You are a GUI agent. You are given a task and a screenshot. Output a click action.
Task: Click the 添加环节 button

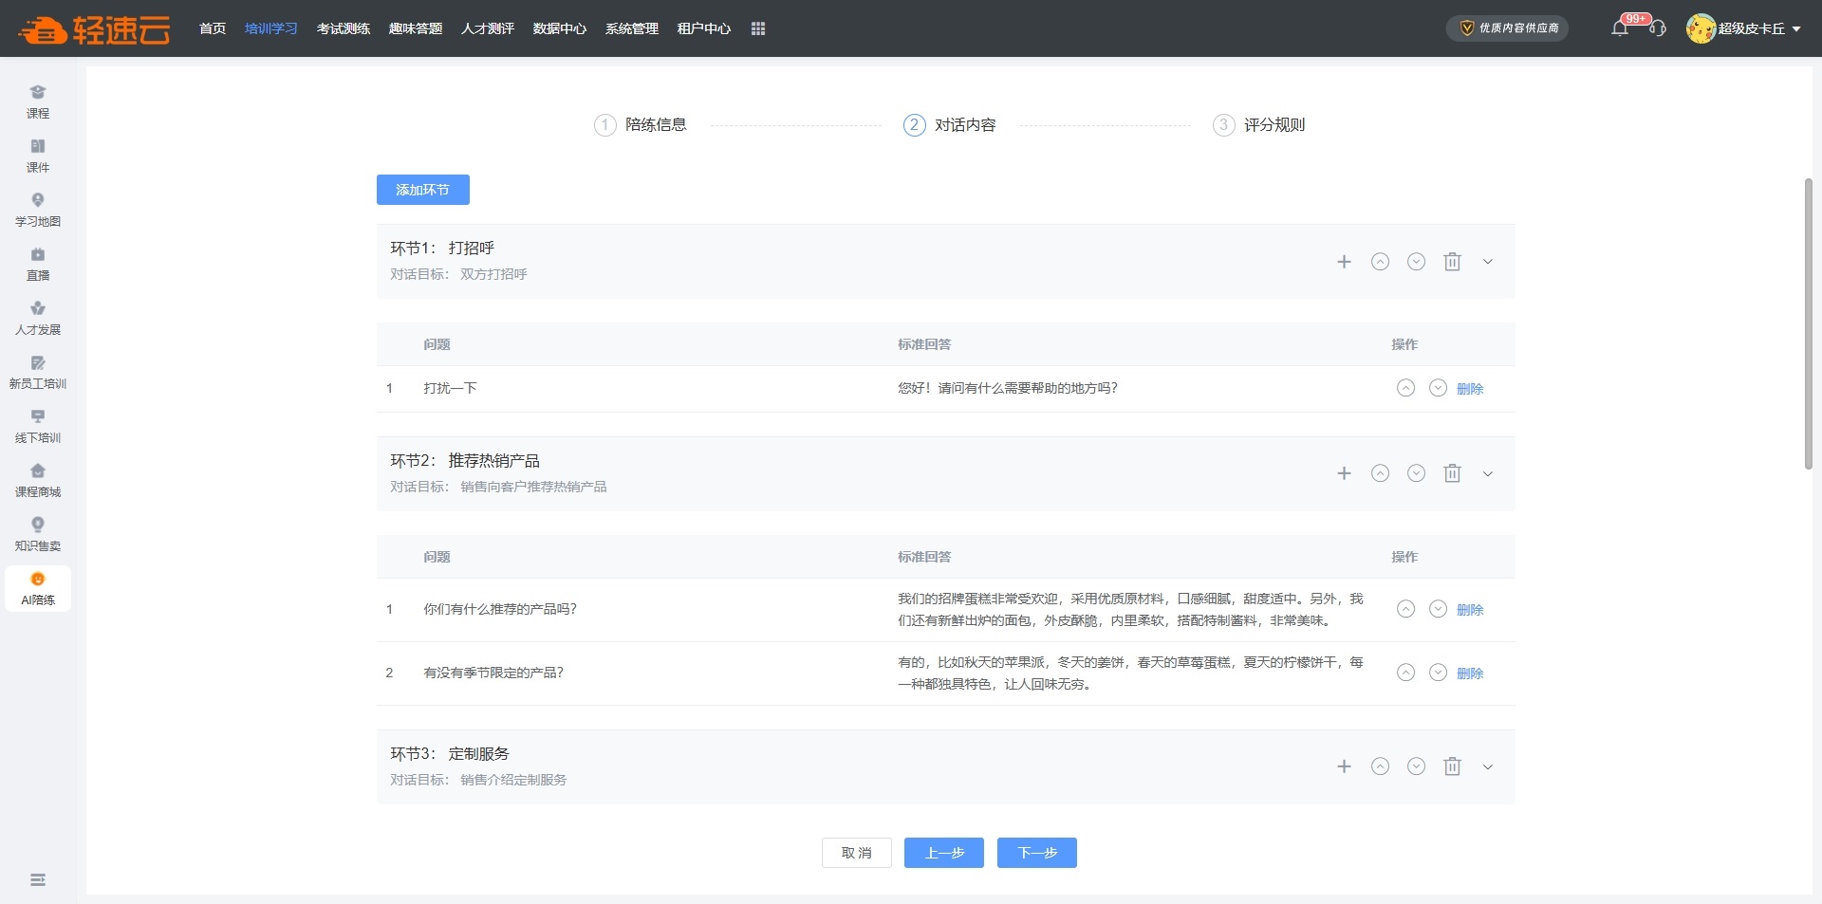pyautogui.click(x=422, y=190)
